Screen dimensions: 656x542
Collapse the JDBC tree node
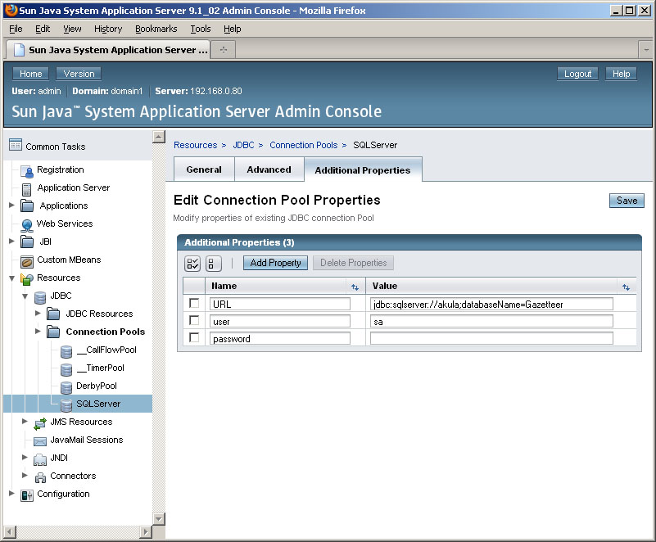pos(25,296)
